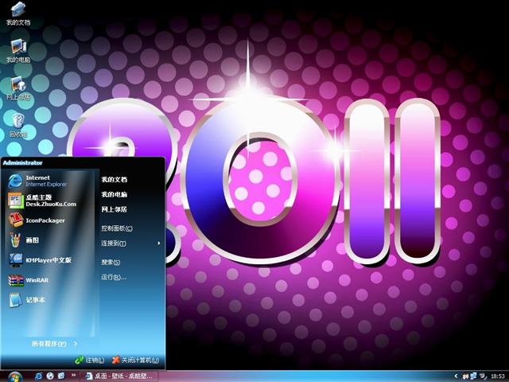Expand quick launch overflow chevron
This screenshot has width=509, height=382.
tap(73, 375)
